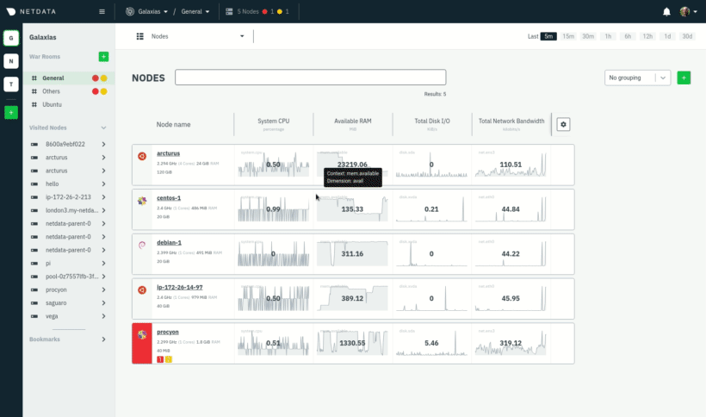Toggle the hamburger sidebar menu

click(x=102, y=12)
